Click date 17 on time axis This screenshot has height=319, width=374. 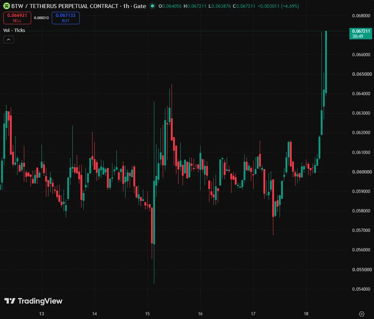[253, 314]
